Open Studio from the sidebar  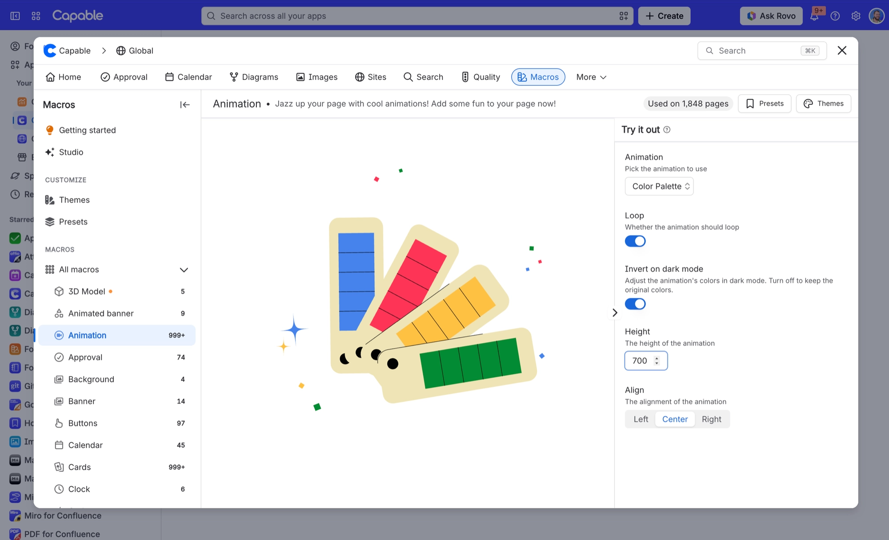117,152
